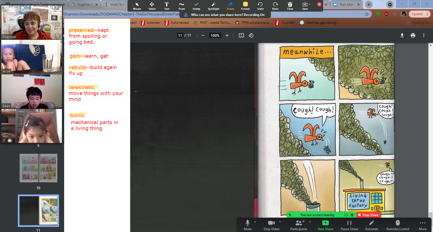Toggle the Annotate toolbar
Image resolution: width=433 pixels, height=232 pixels.
372,225
